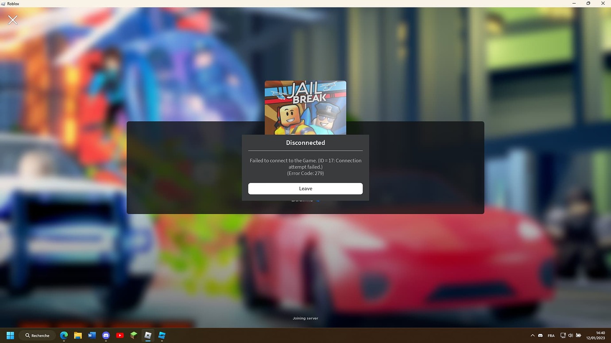The width and height of the screenshot is (611, 343).
Task: Close the Roblox window from title bar
Action: pos(603,3)
